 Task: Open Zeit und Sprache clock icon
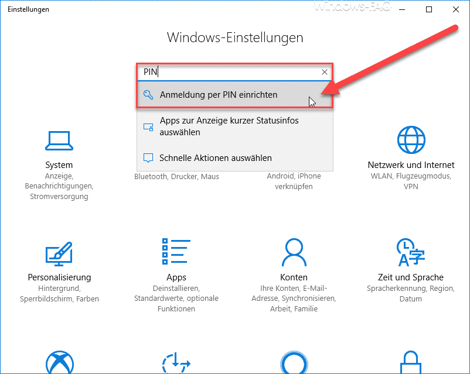click(x=411, y=252)
